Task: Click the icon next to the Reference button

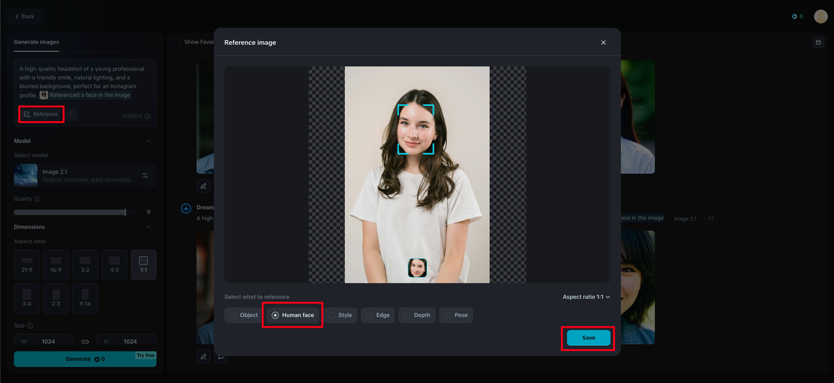Action: pos(72,114)
